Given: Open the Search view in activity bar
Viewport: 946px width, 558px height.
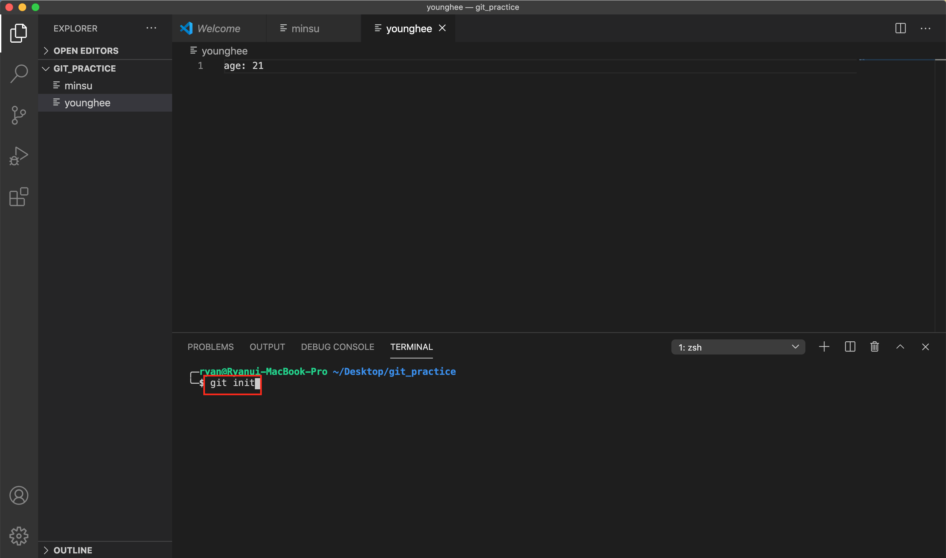Looking at the screenshot, I should point(19,74).
